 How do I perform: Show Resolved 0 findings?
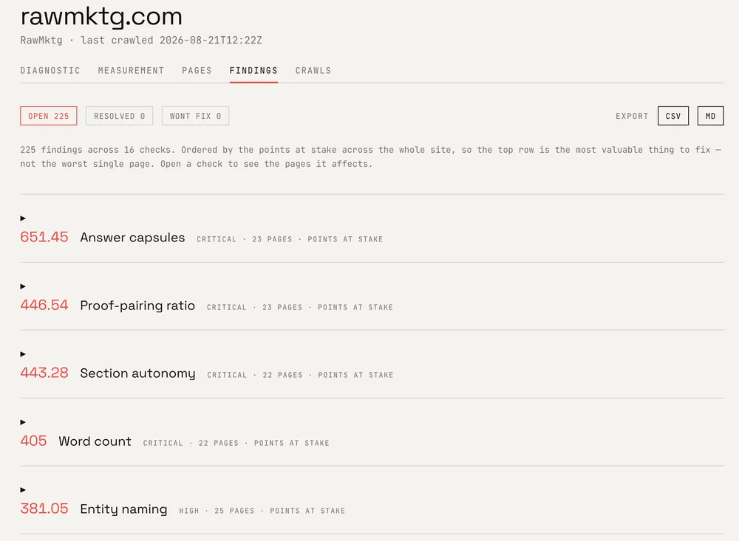point(119,116)
